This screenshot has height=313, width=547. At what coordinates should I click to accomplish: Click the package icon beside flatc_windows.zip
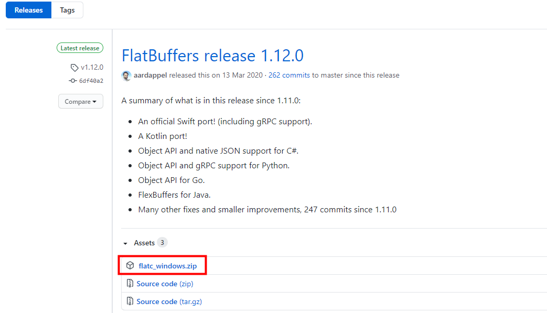(130, 266)
